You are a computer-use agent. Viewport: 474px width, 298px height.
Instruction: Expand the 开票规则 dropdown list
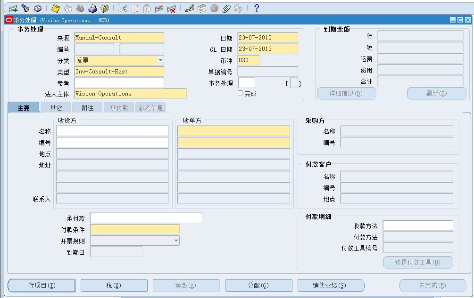coord(176,241)
